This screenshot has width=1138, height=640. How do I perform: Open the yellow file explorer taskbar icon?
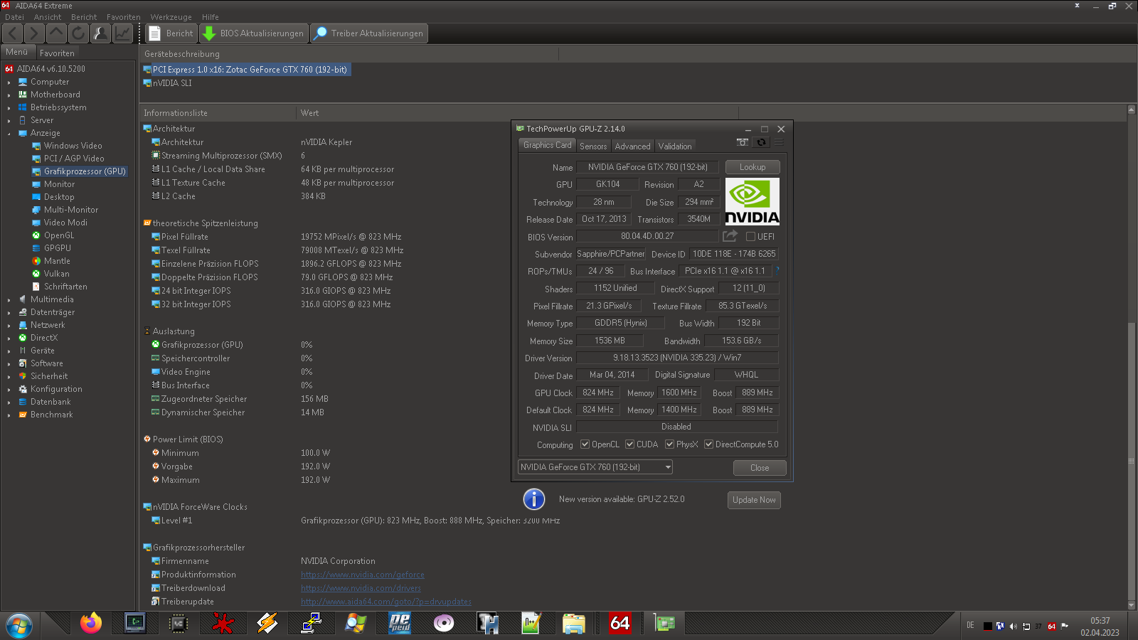(x=573, y=624)
